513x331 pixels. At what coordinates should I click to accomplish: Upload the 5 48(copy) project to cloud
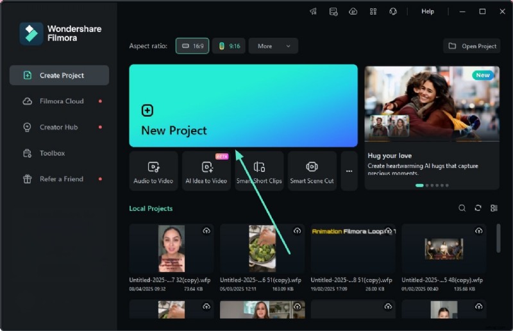pos(478,231)
